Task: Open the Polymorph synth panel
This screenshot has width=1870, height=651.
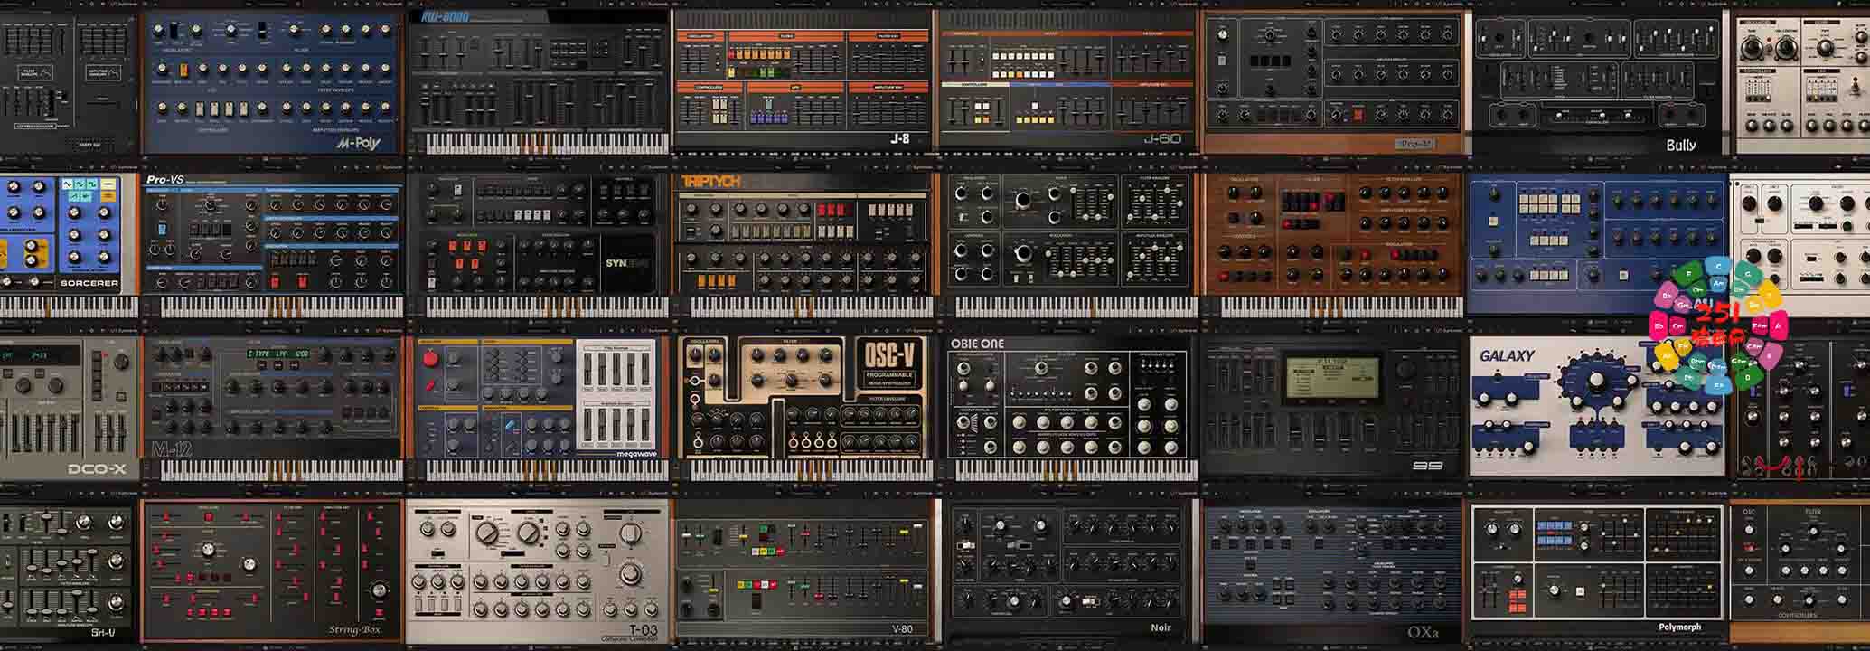Action: tap(1597, 571)
